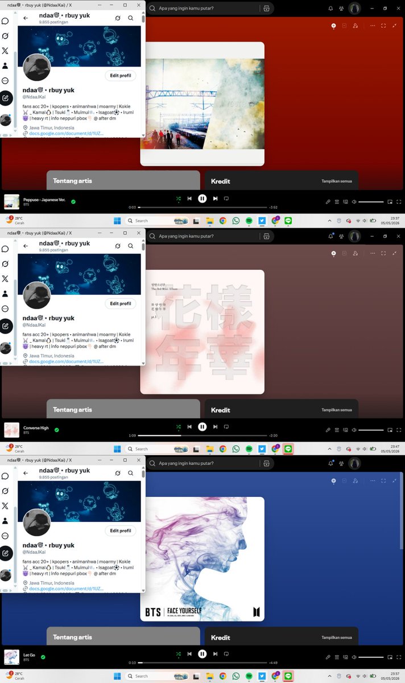Image resolution: width=405 pixels, height=683 pixels.
Task: Seek on the Let Go progress bar
Action: click(x=202, y=663)
